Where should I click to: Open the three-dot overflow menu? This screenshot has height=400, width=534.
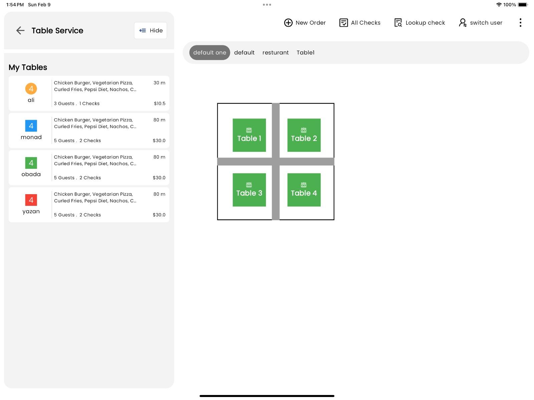(520, 22)
